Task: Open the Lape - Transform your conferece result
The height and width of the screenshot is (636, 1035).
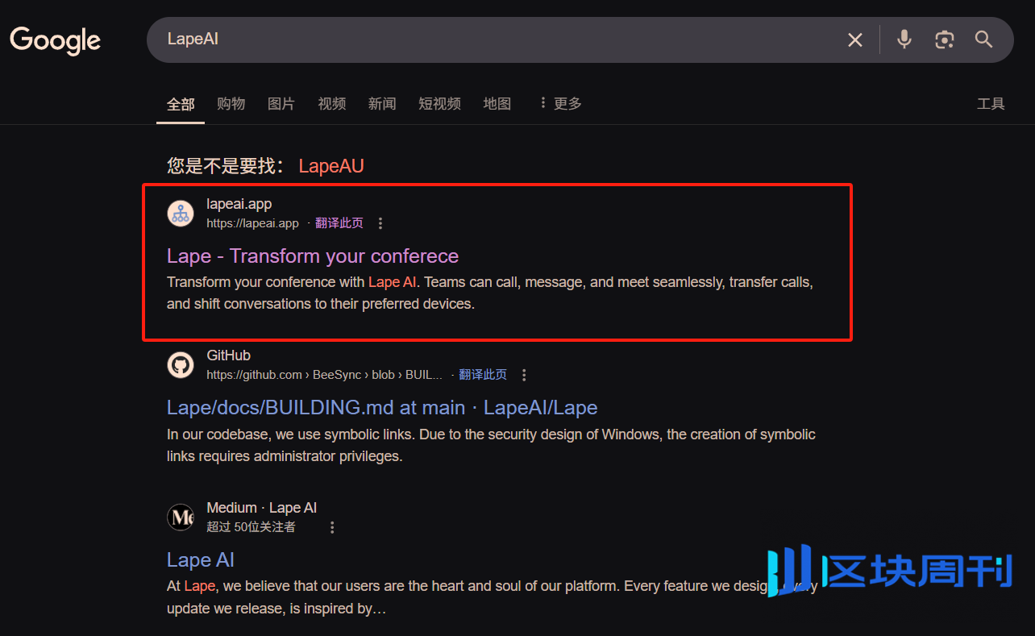Action: coord(313,256)
